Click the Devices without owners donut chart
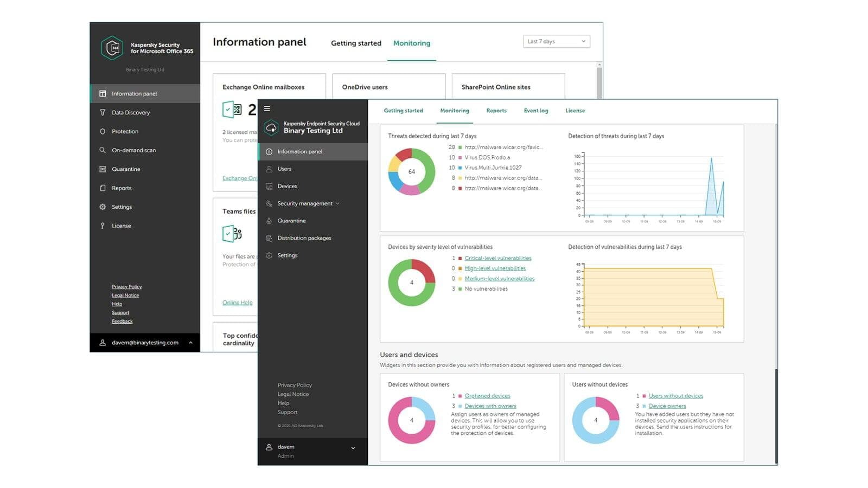The image size is (868, 488). tap(412, 420)
